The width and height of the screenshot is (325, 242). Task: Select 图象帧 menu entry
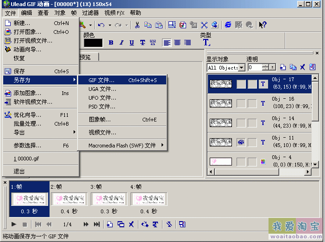[x=122, y=120]
